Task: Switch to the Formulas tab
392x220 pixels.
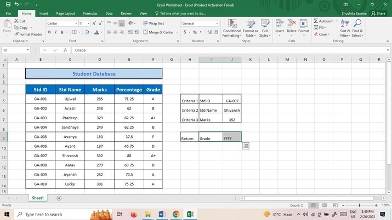Action: 90,14
